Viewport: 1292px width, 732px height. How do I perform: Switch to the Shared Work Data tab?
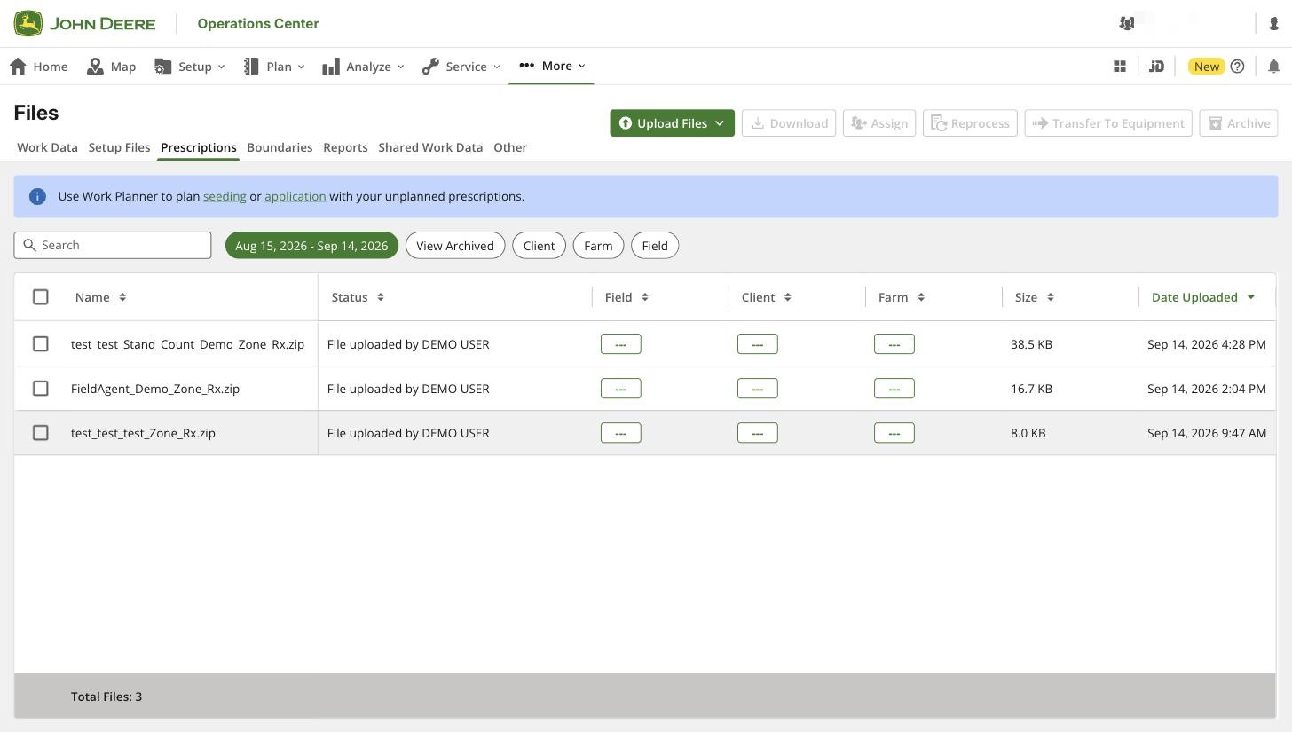430,147
